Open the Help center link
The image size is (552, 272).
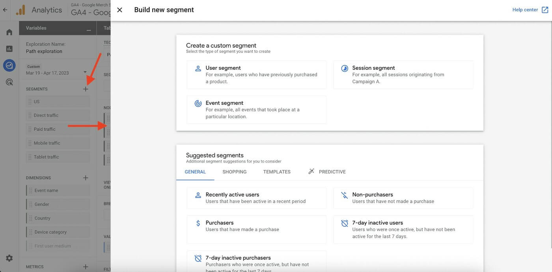[526, 9]
